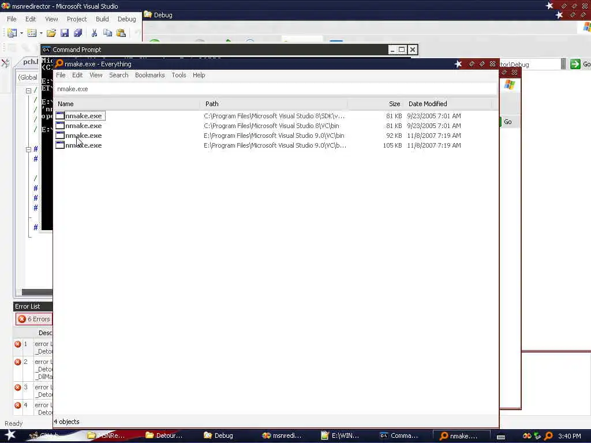Open the Help menu in Everything
The height and width of the screenshot is (443, 591).
[199, 75]
